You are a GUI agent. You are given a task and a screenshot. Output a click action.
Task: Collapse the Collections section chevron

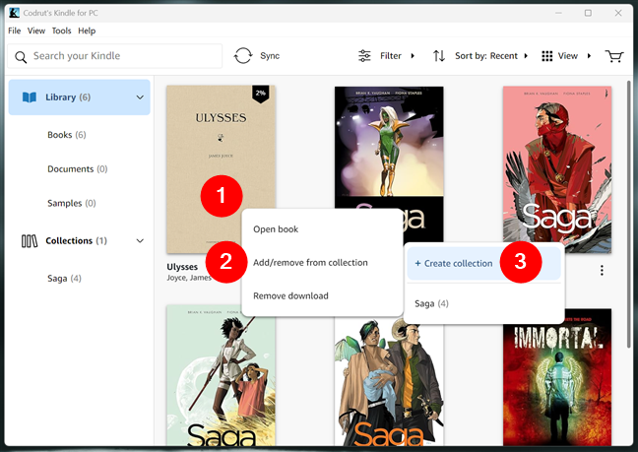click(x=140, y=241)
